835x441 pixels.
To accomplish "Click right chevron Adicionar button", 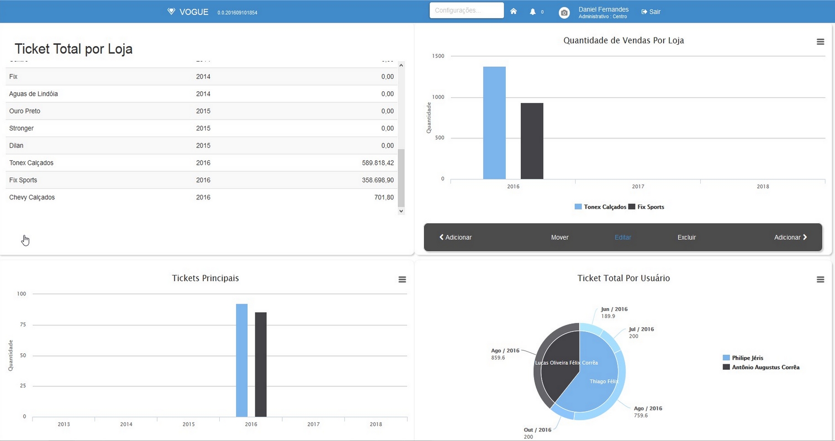I will pos(791,237).
